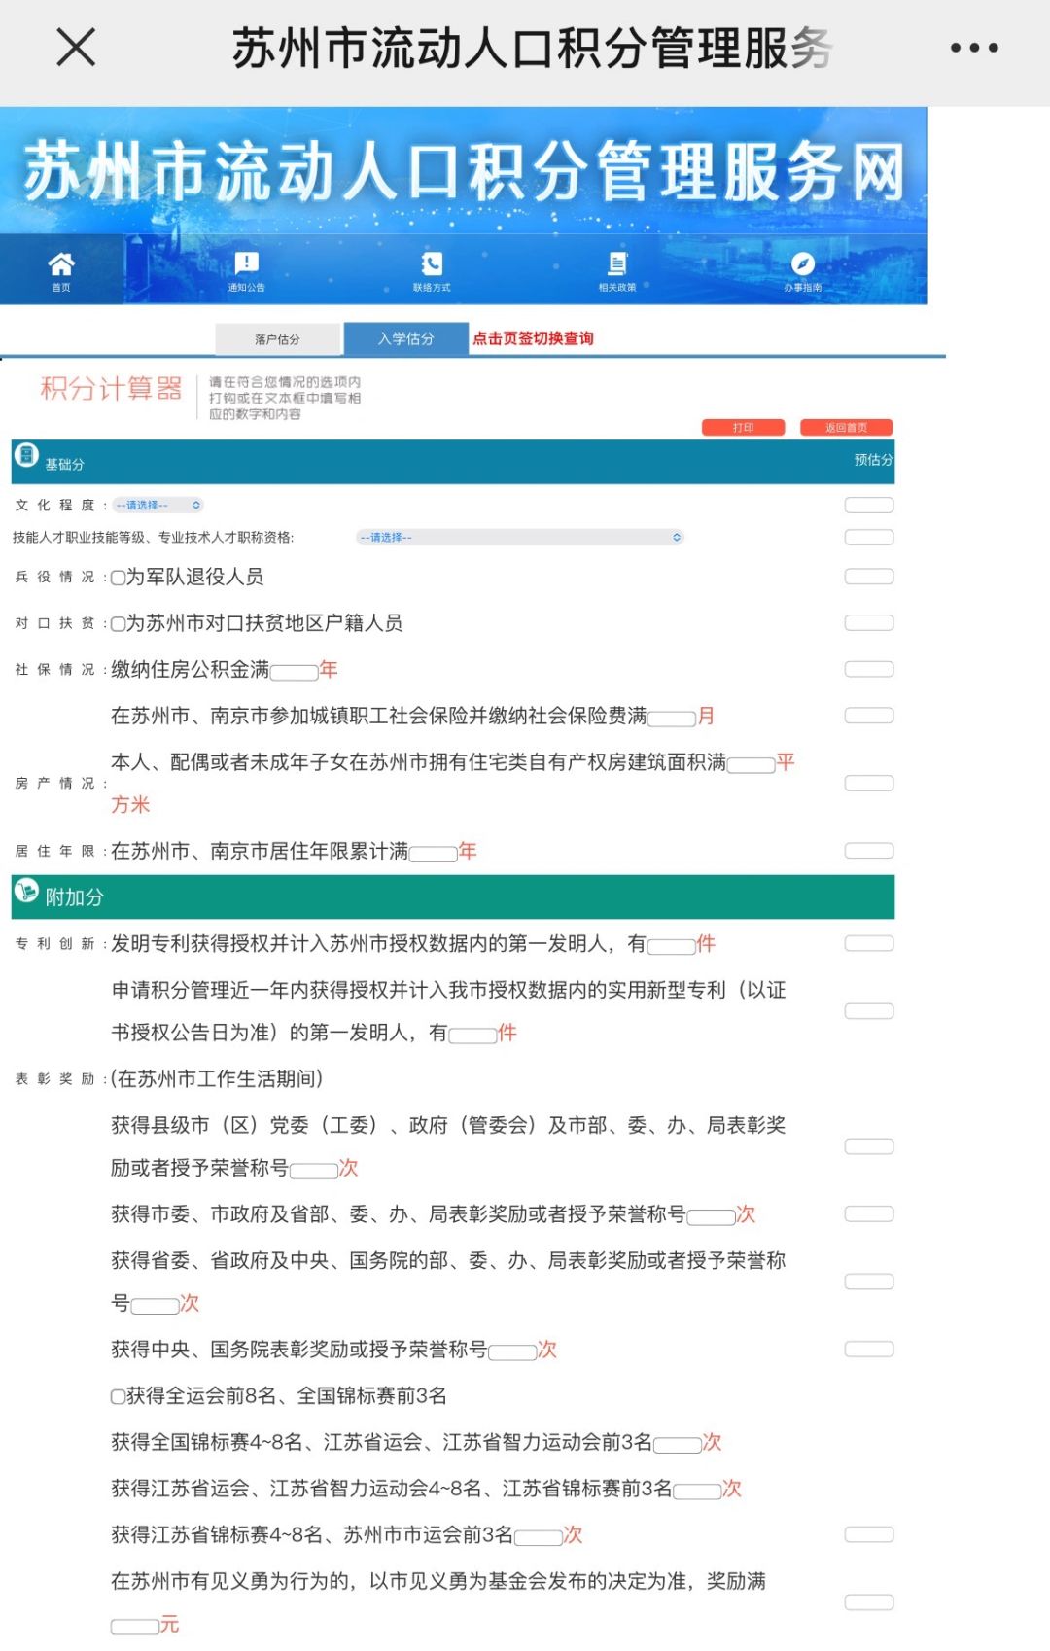Click the 预估分 column header
The width and height of the screenshot is (1050, 1651).
coord(873,460)
